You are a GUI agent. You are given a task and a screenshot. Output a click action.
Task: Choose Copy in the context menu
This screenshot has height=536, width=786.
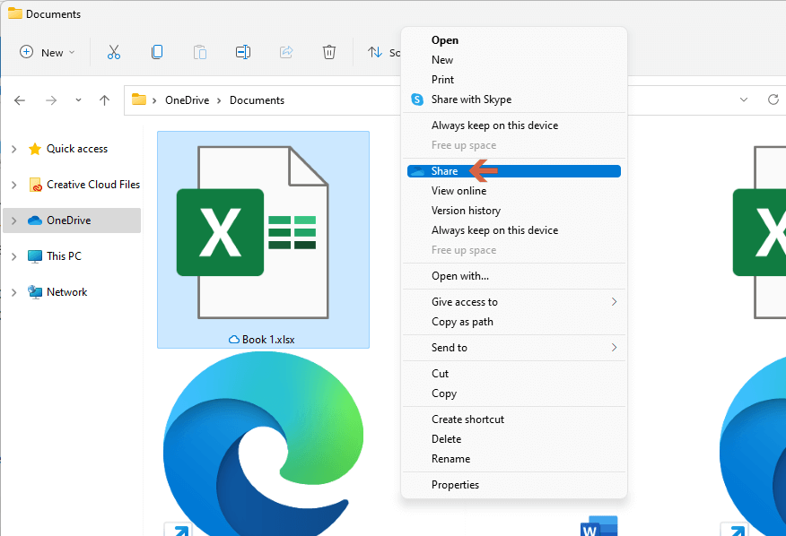click(514, 393)
